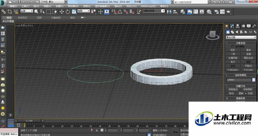Activate the Select and Scale tool
Image resolution: width=258 pixels, height=136 pixels.
point(74,12)
